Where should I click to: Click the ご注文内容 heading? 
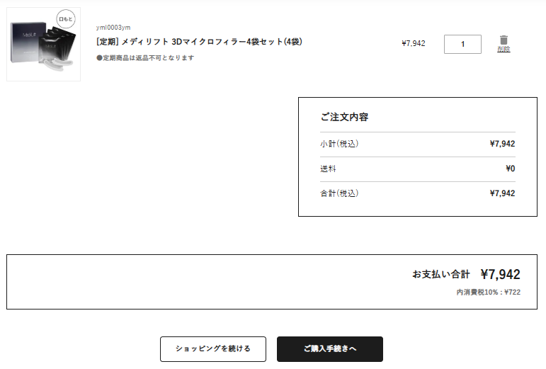(344, 117)
